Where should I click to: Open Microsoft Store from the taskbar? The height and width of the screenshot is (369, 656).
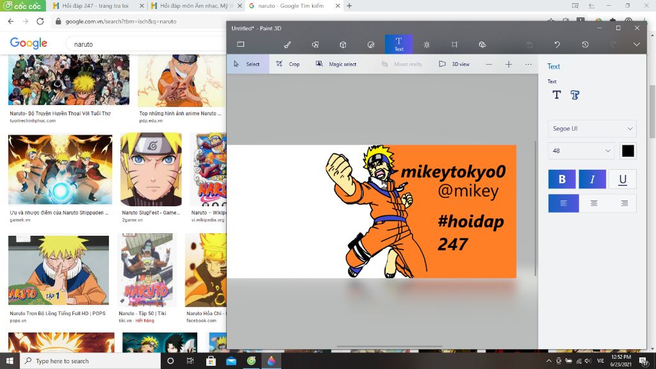211,361
